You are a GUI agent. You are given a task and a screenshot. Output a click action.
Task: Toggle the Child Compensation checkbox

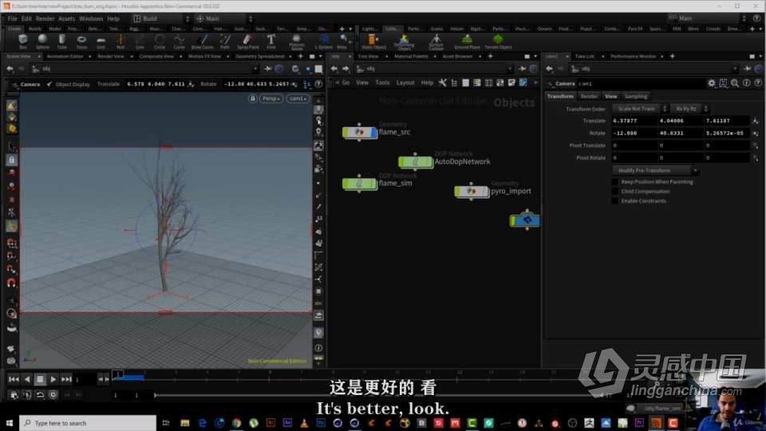click(615, 191)
